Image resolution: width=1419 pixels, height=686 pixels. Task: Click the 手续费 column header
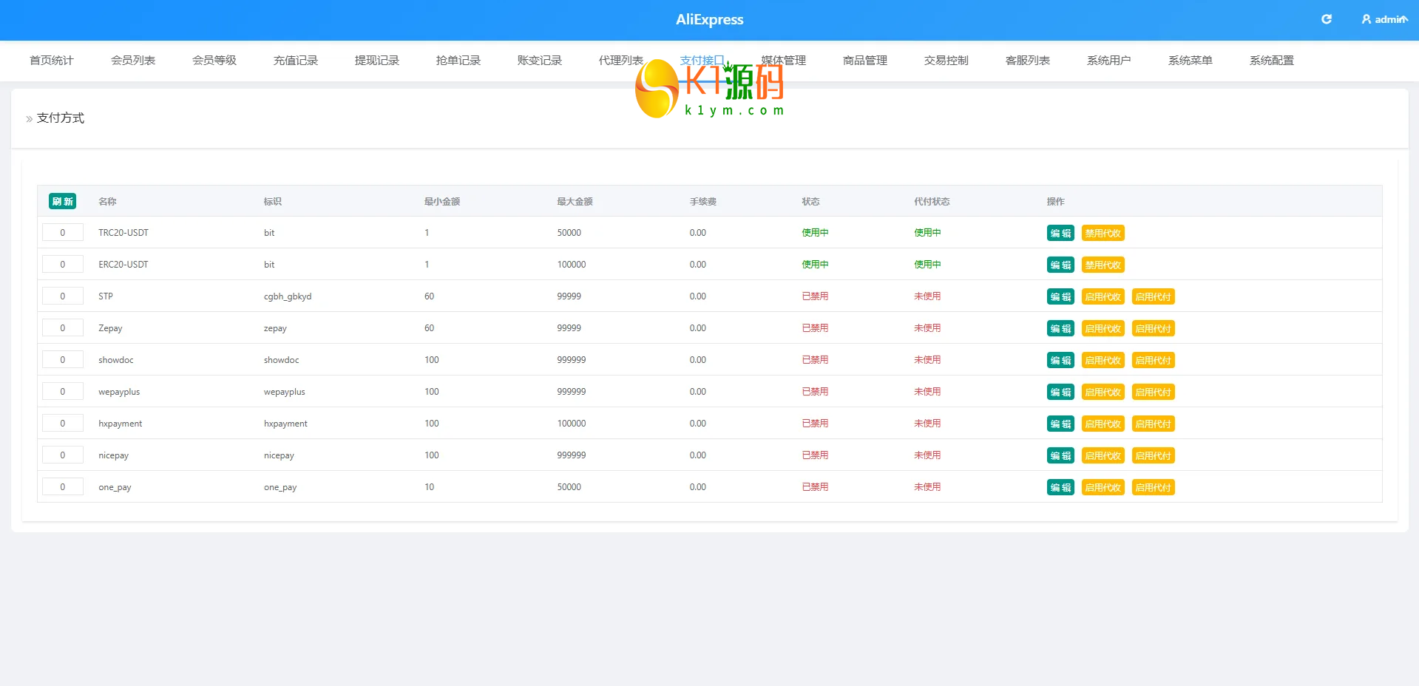(x=702, y=201)
